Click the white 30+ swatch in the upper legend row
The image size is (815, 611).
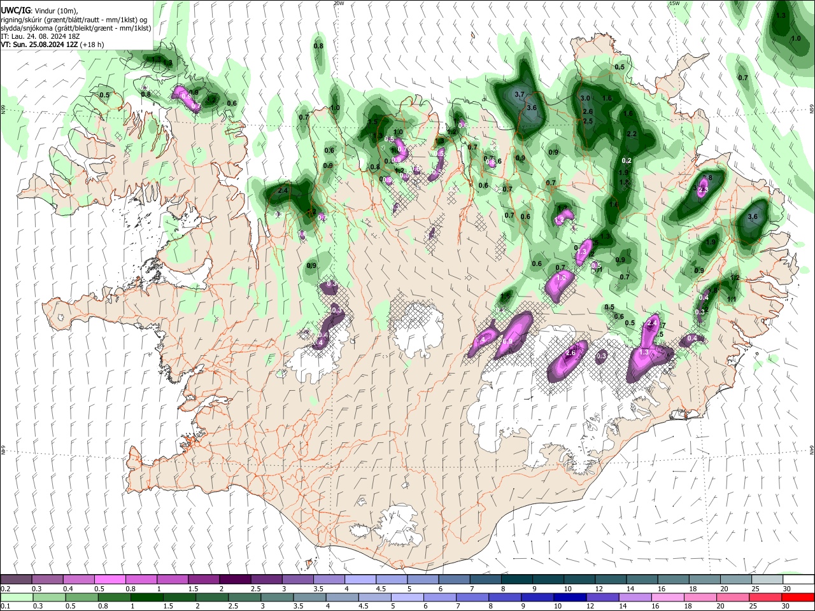click(798, 580)
